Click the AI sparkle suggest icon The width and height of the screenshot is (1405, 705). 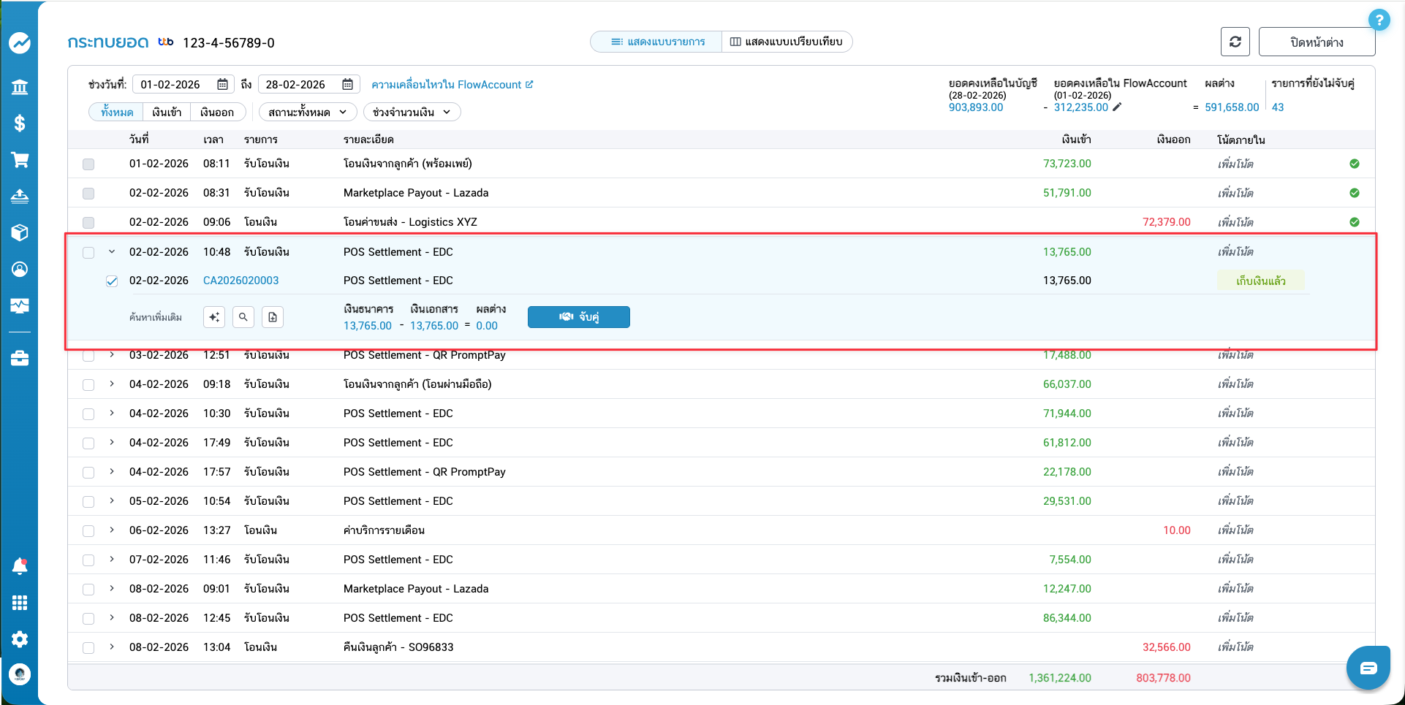pos(214,317)
